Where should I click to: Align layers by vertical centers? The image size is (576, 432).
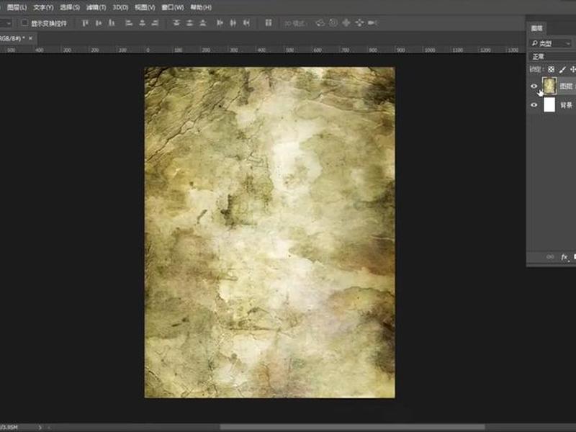(99, 23)
